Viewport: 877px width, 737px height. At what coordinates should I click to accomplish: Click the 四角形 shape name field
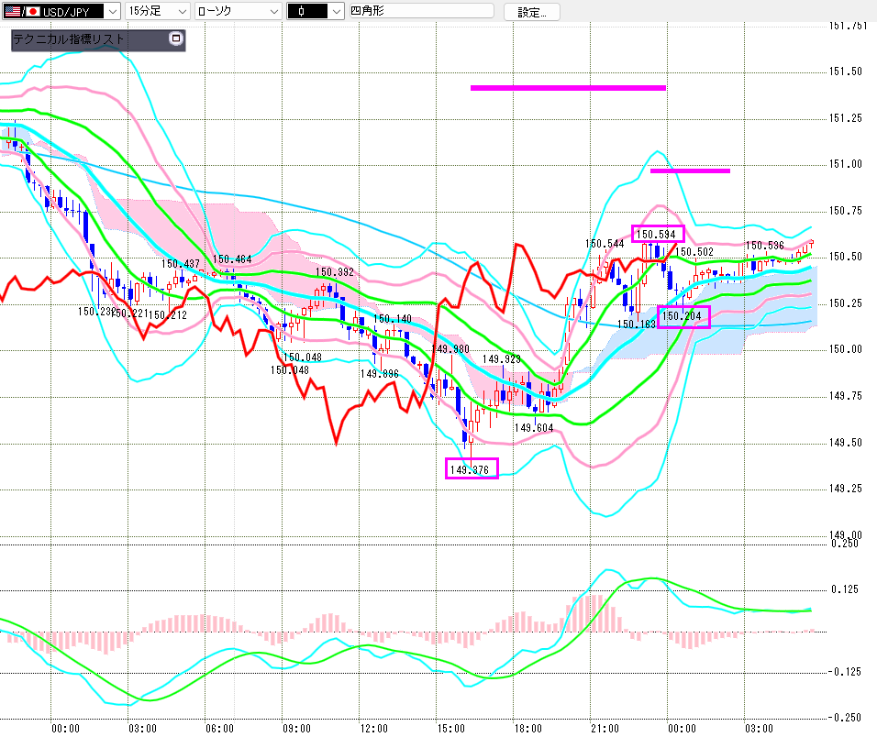415,12
